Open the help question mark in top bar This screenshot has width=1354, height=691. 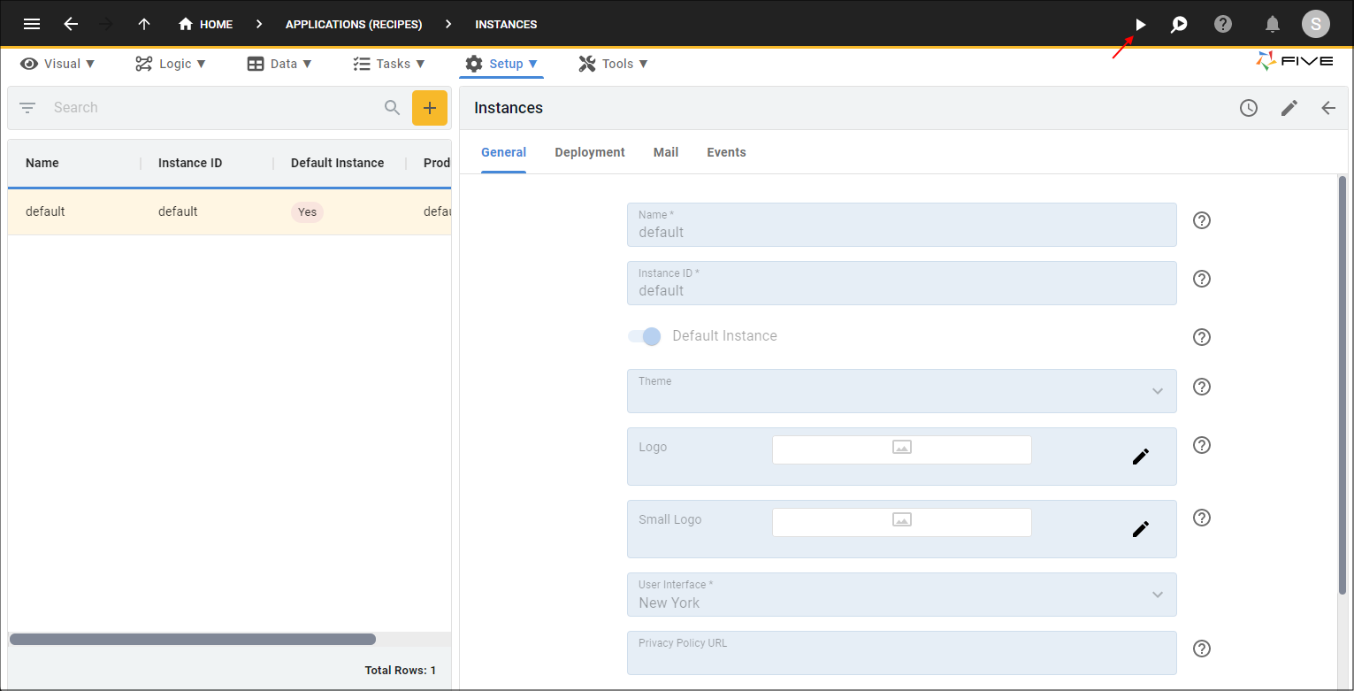pyautogui.click(x=1223, y=24)
